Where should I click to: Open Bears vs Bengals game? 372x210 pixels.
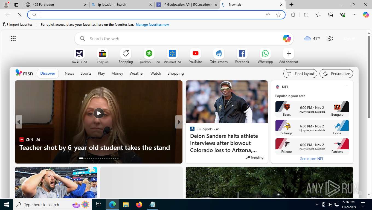(x=312, y=109)
